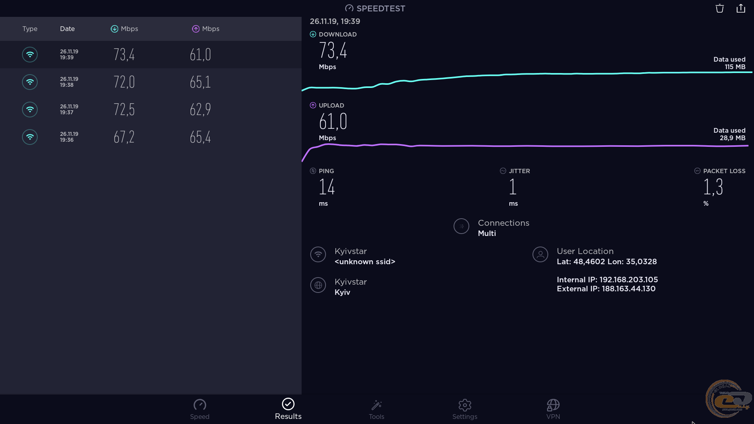This screenshot has height=424, width=754.
Task: Click the share result icon
Action: [741, 9]
